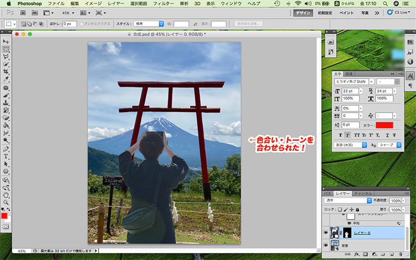
Task: Select the Horizontal Type tool
Action: point(6,156)
